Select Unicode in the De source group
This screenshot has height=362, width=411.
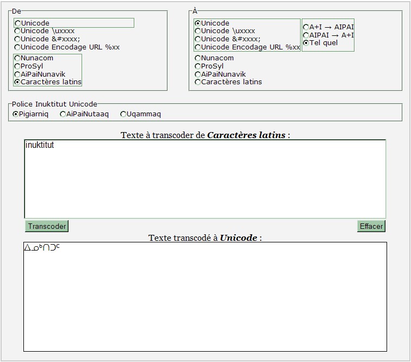18,23
